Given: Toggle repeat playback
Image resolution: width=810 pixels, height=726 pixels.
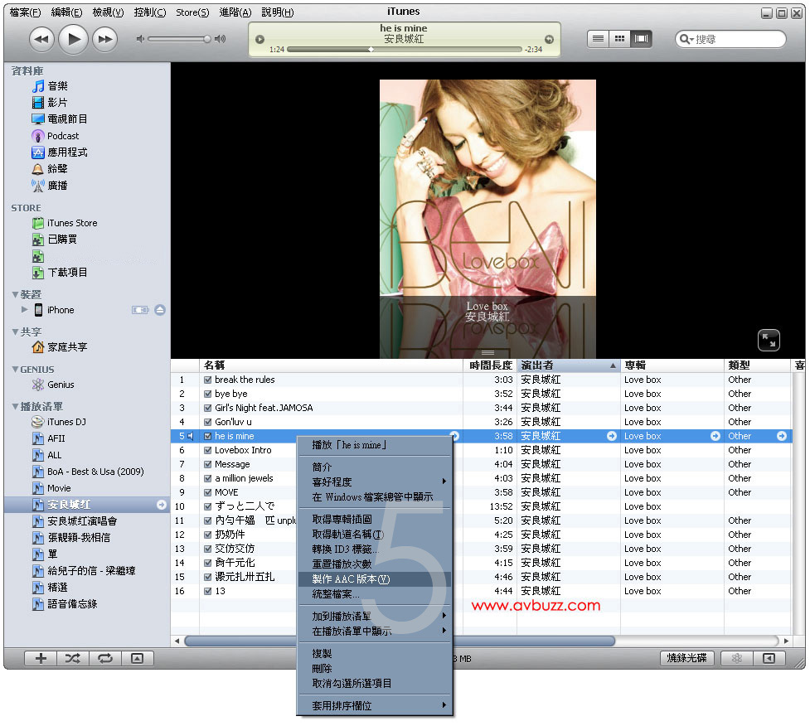Looking at the screenshot, I should point(105,658).
